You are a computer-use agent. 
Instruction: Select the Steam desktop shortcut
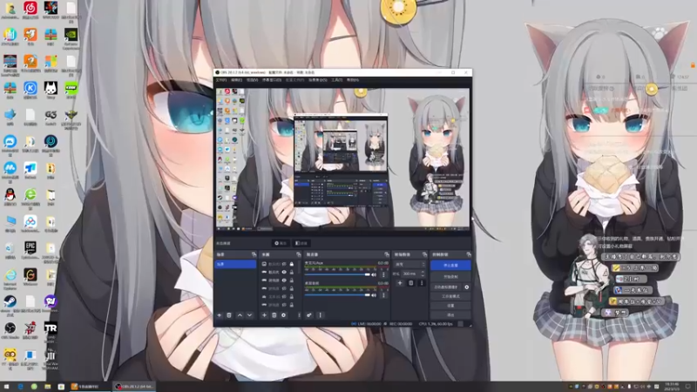tap(10, 301)
